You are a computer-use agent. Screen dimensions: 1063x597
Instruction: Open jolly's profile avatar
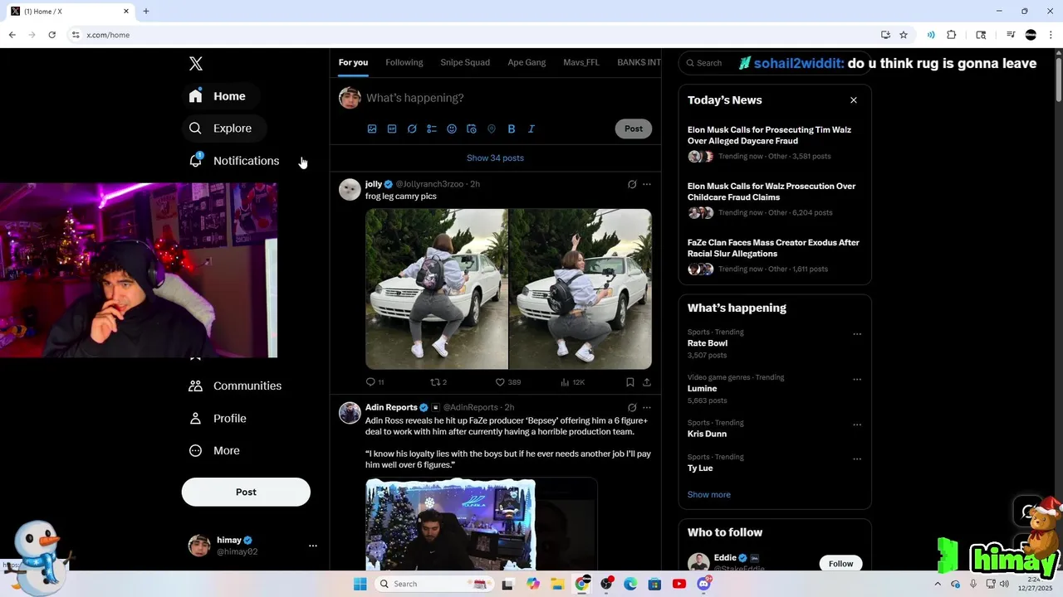click(x=350, y=189)
